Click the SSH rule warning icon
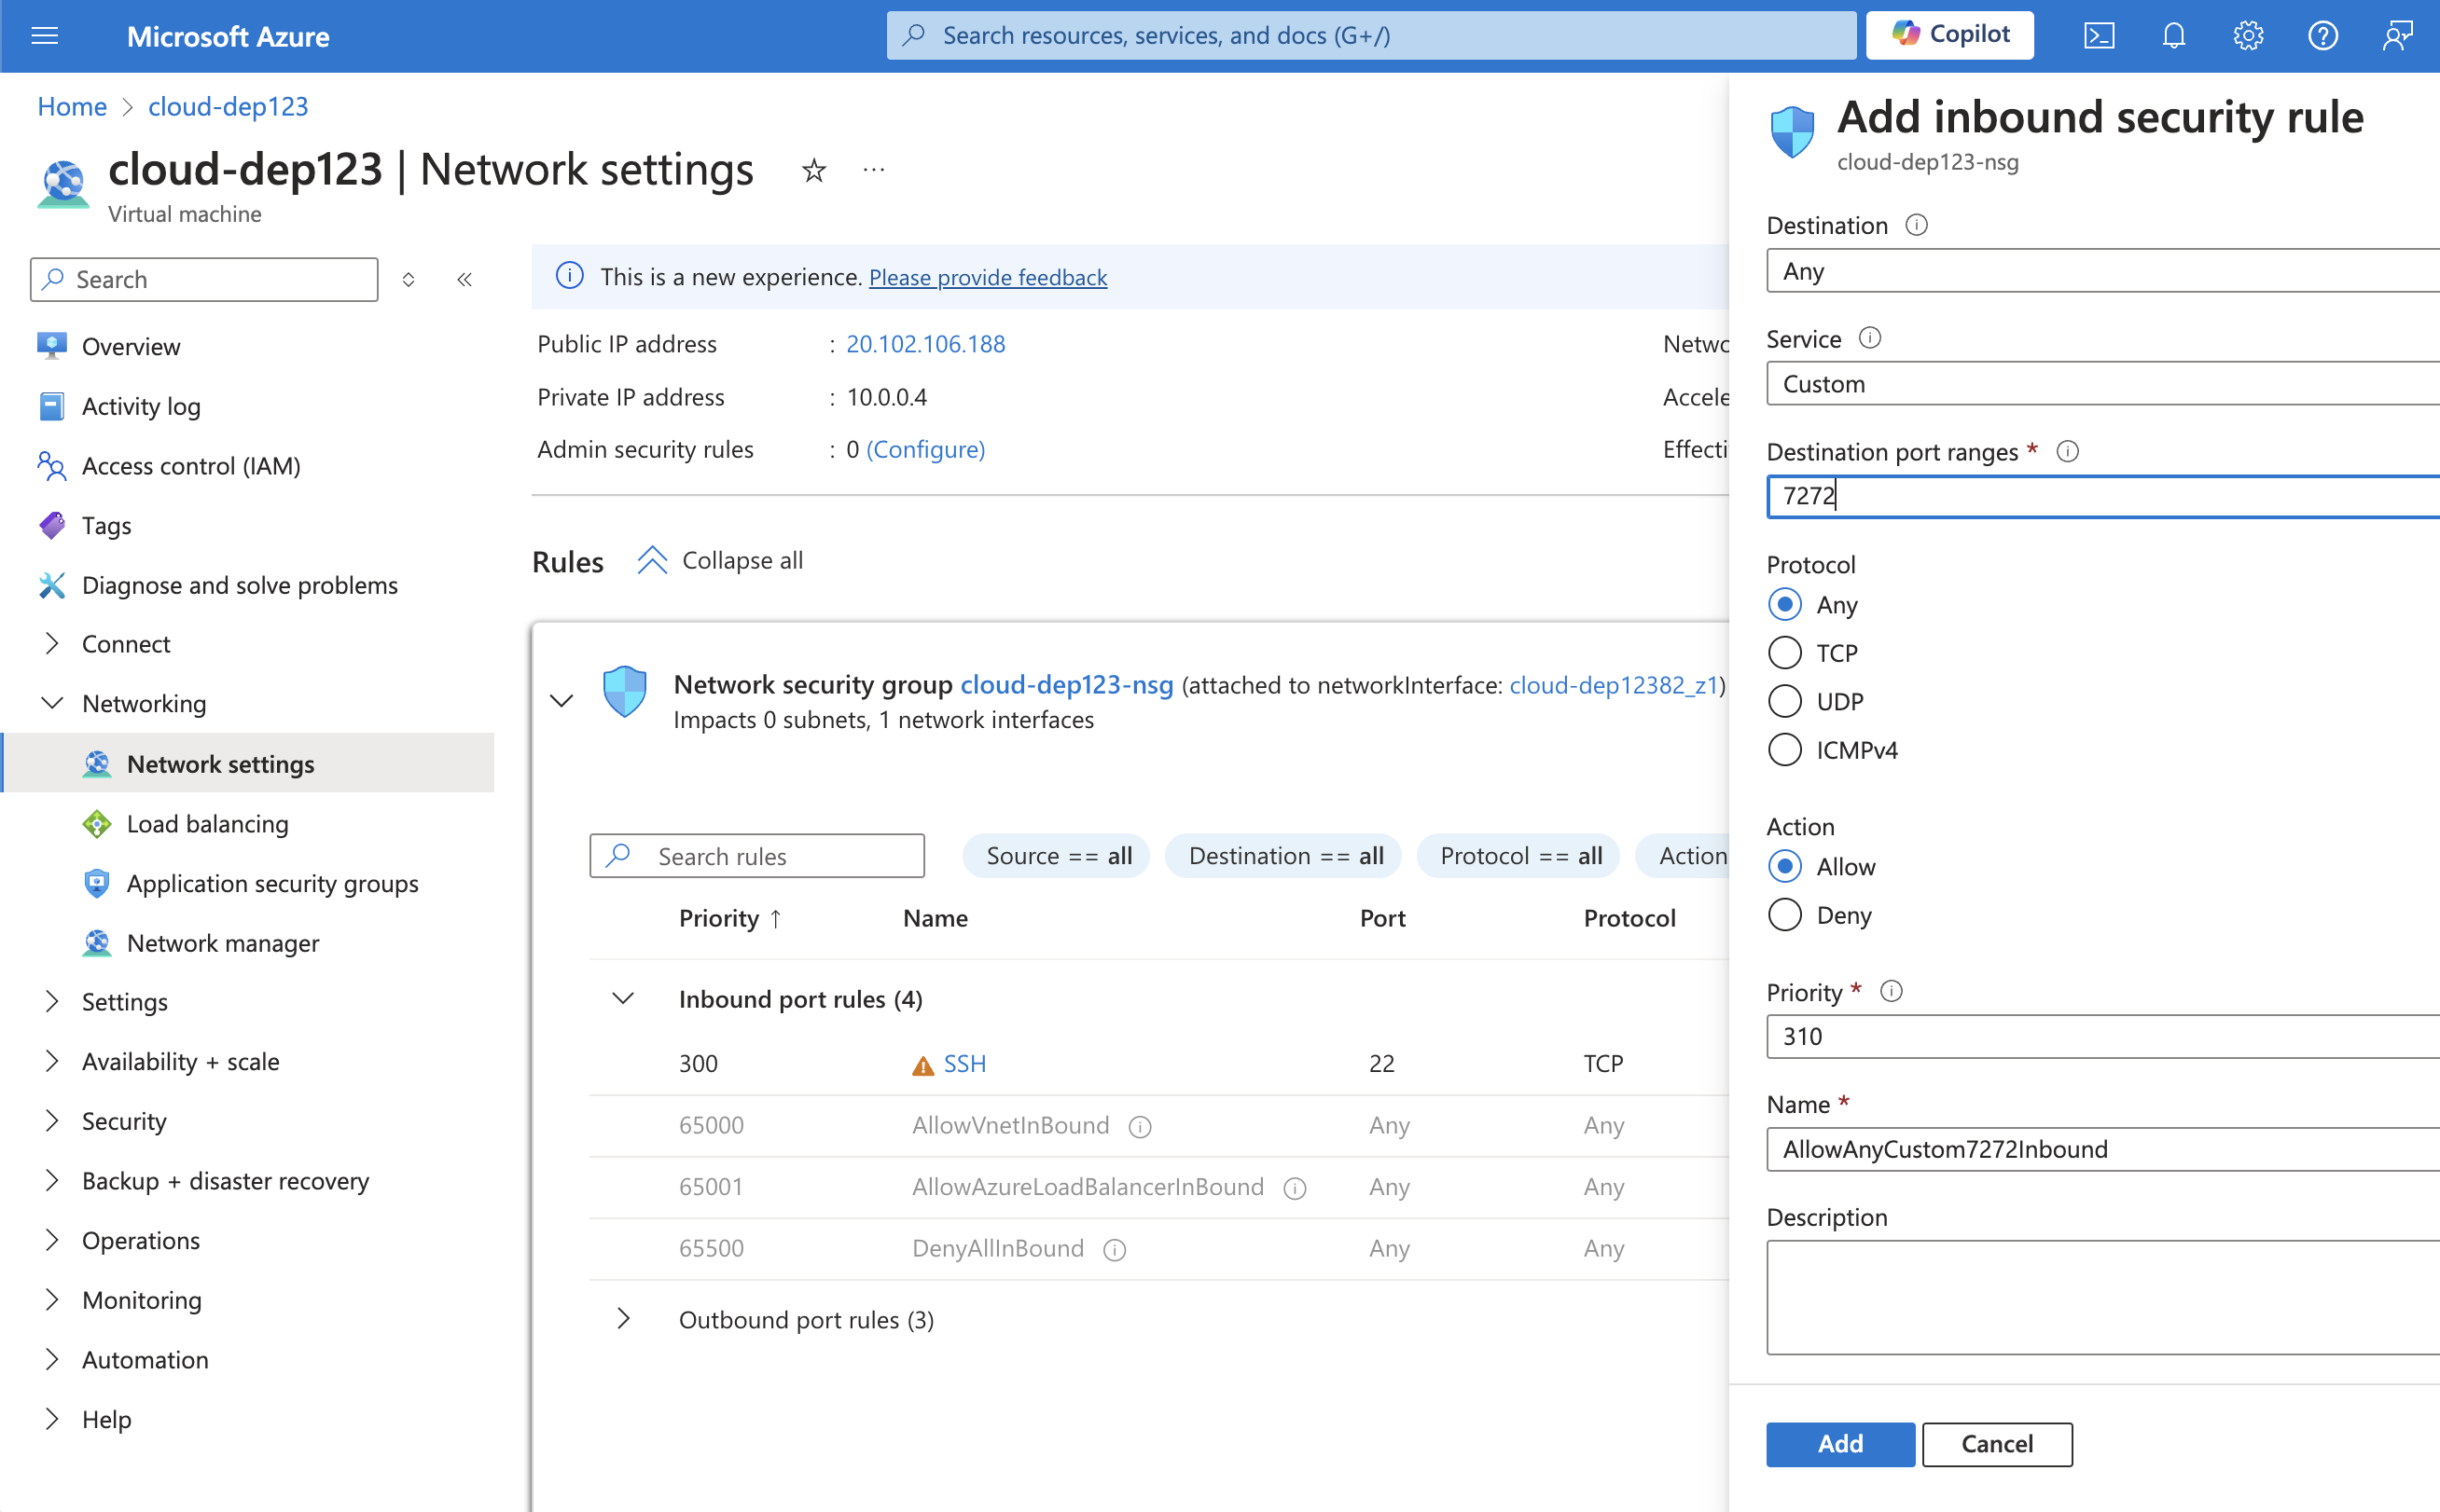The image size is (2440, 1512). (x=922, y=1066)
